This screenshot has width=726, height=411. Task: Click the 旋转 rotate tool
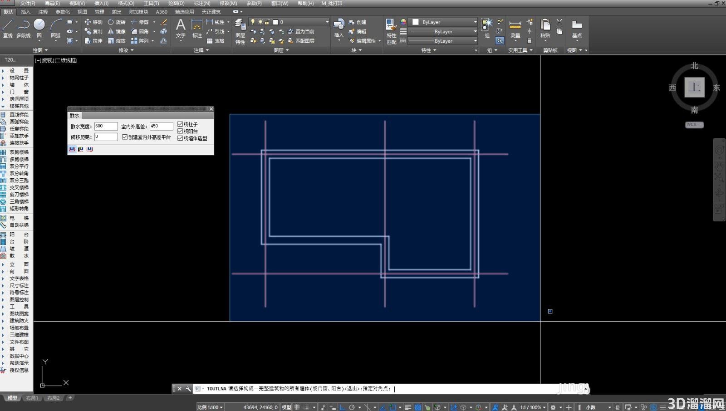coord(117,22)
